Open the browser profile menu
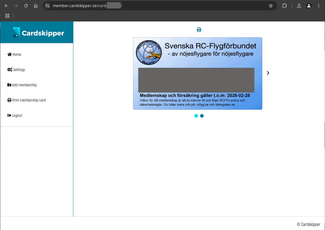 point(309,6)
